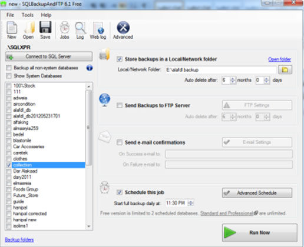This screenshot has width=304, height=247.
Task: Adjust local auto delete days spinner
Action: coord(267,80)
